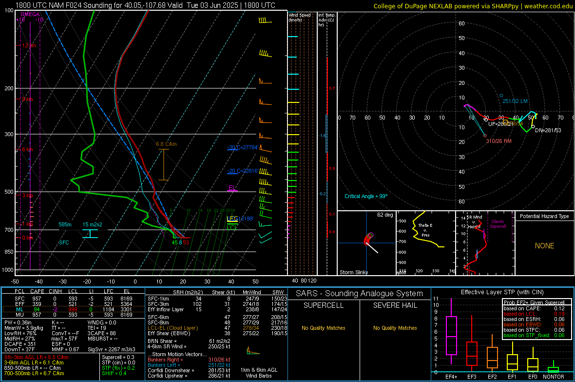
Task: Click 700-500mb LR = 6.7 C/km
Action: 34,373
